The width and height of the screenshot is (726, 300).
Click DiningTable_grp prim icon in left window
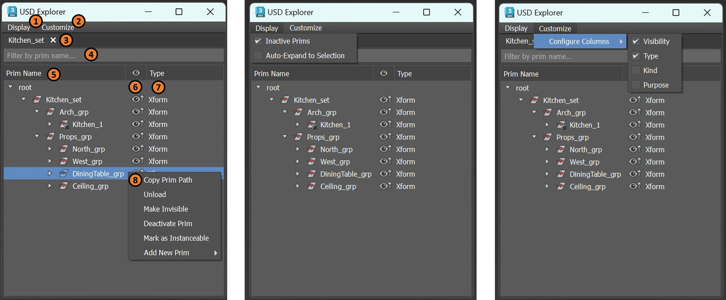(64, 174)
